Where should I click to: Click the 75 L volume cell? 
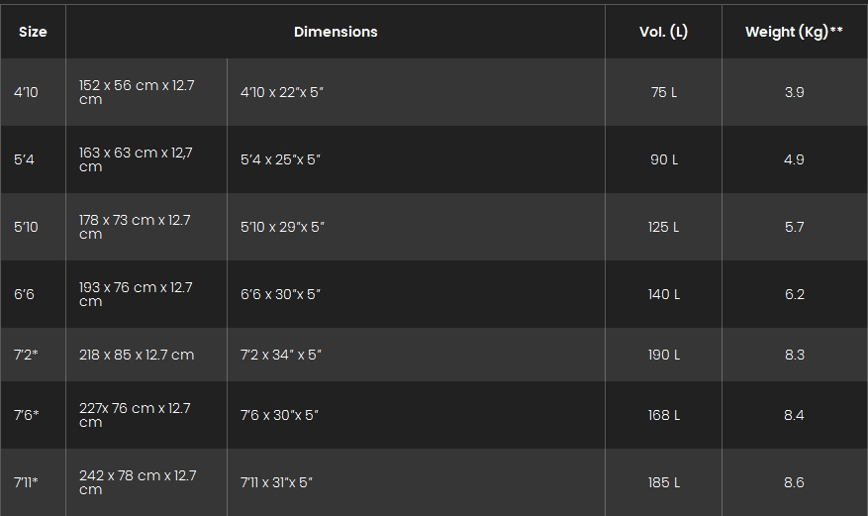point(664,92)
